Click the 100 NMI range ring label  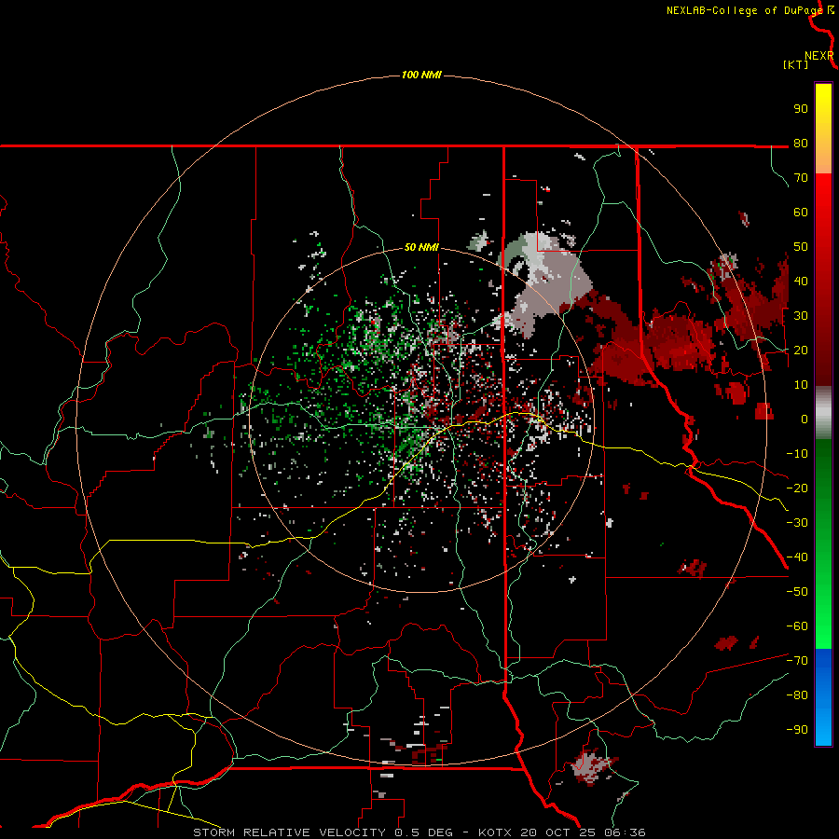pyautogui.click(x=421, y=75)
